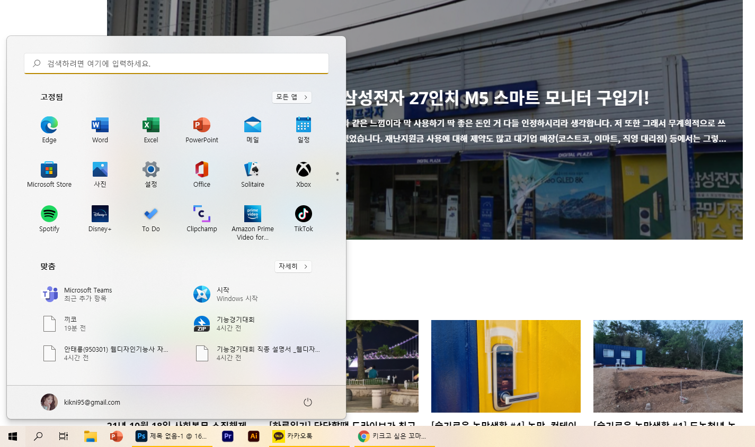This screenshot has height=447, width=755.
Task: Open the Photos (사진) app
Action: click(100, 175)
